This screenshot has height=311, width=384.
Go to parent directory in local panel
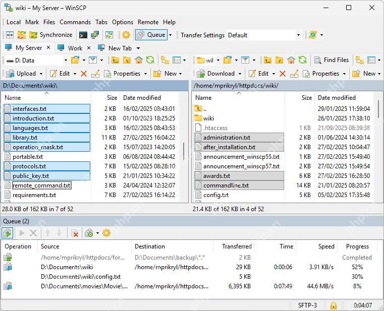[115, 60]
